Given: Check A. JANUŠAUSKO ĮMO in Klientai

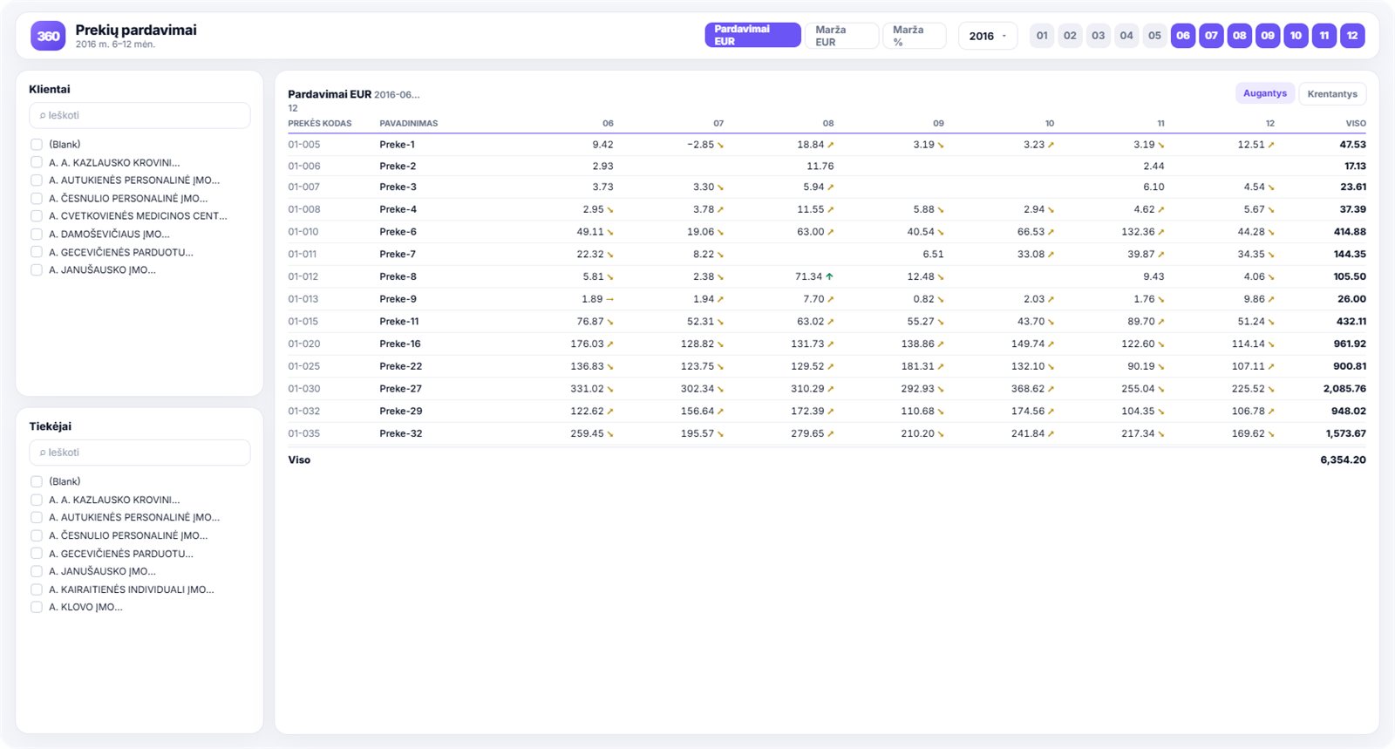Looking at the screenshot, I should [x=37, y=270].
